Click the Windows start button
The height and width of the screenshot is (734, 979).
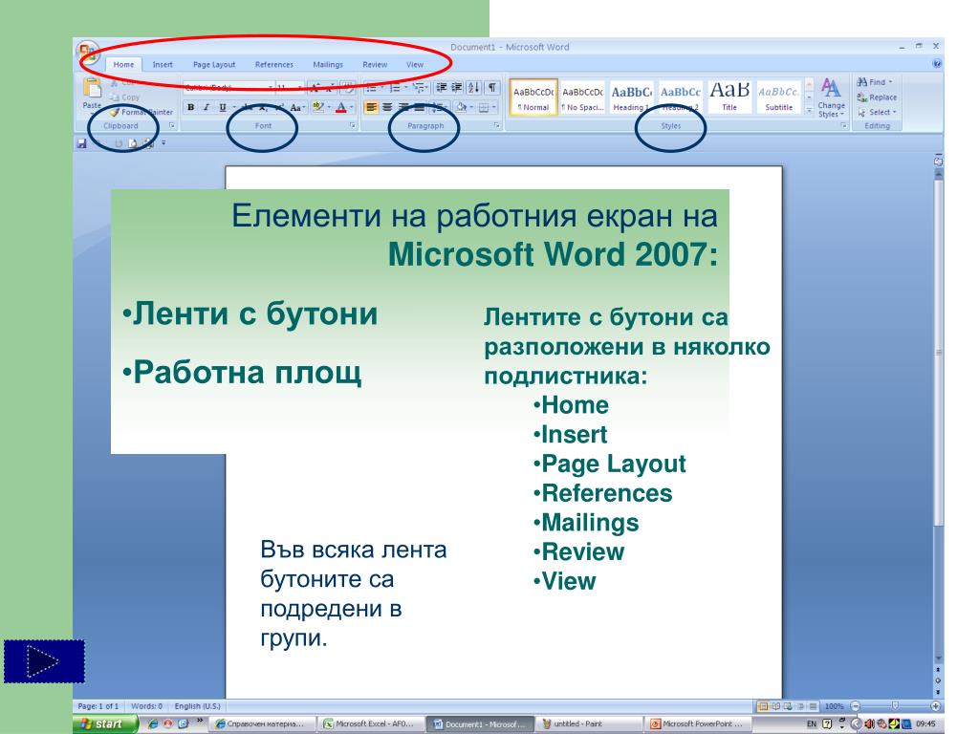[105, 724]
